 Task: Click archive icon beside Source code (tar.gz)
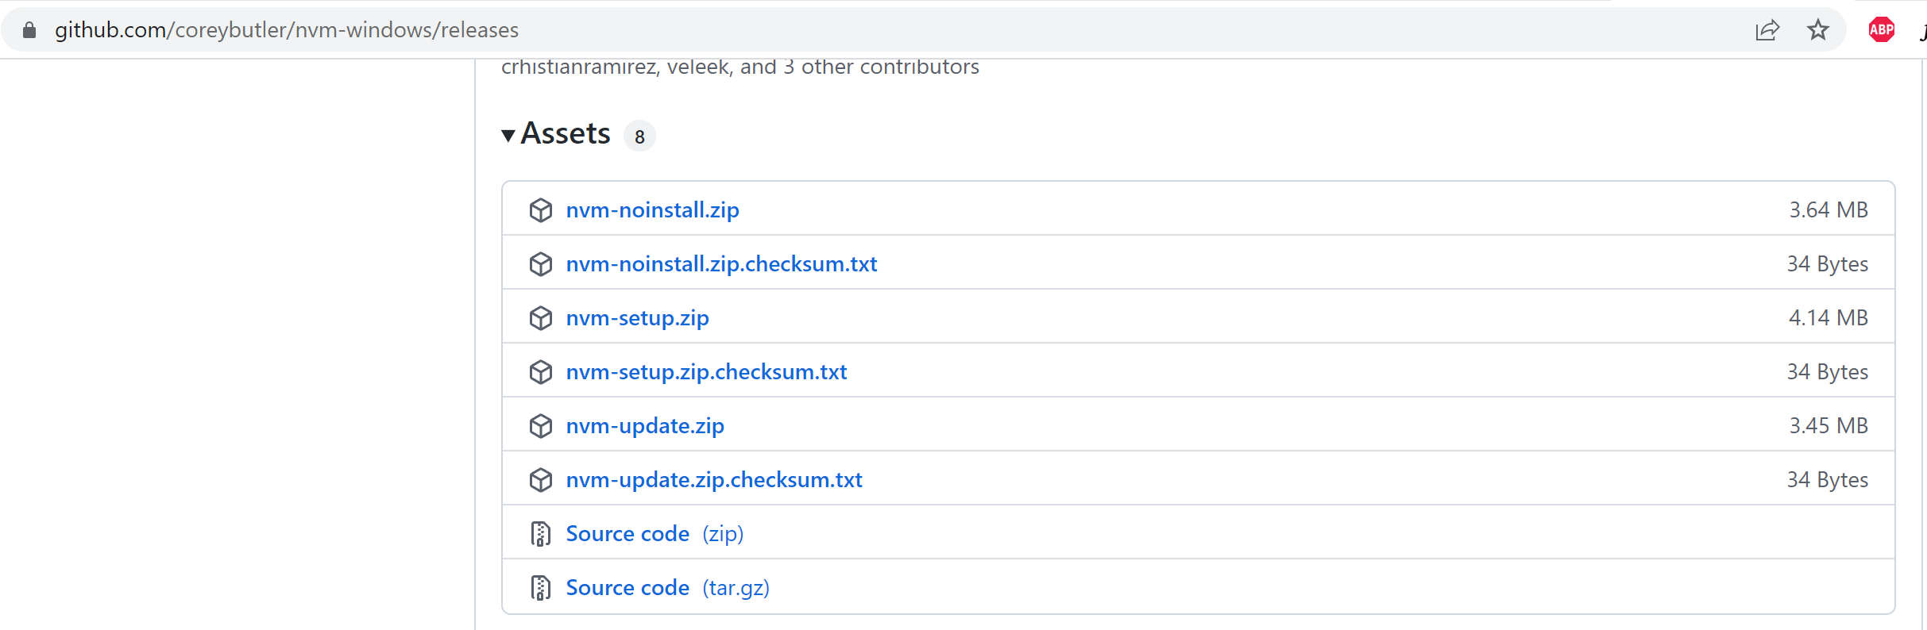pos(541,588)
